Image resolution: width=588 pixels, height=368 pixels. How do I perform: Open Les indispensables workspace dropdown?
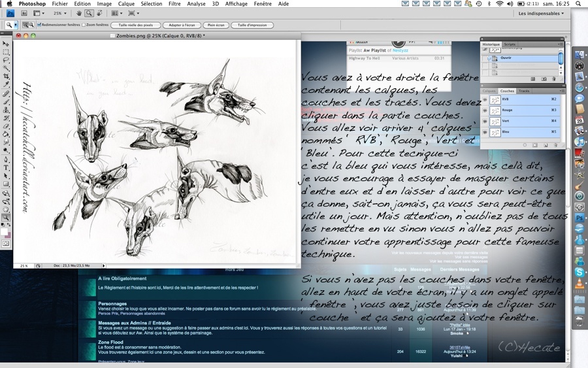point(541,14)
